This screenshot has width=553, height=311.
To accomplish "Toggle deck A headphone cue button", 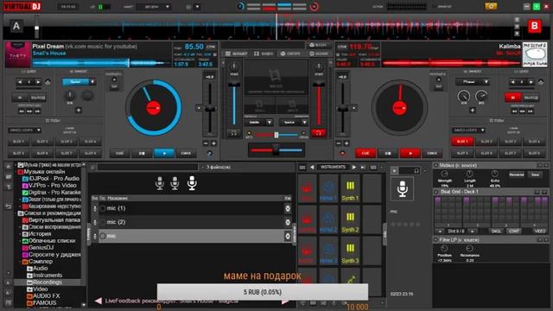I will (233, 133).
